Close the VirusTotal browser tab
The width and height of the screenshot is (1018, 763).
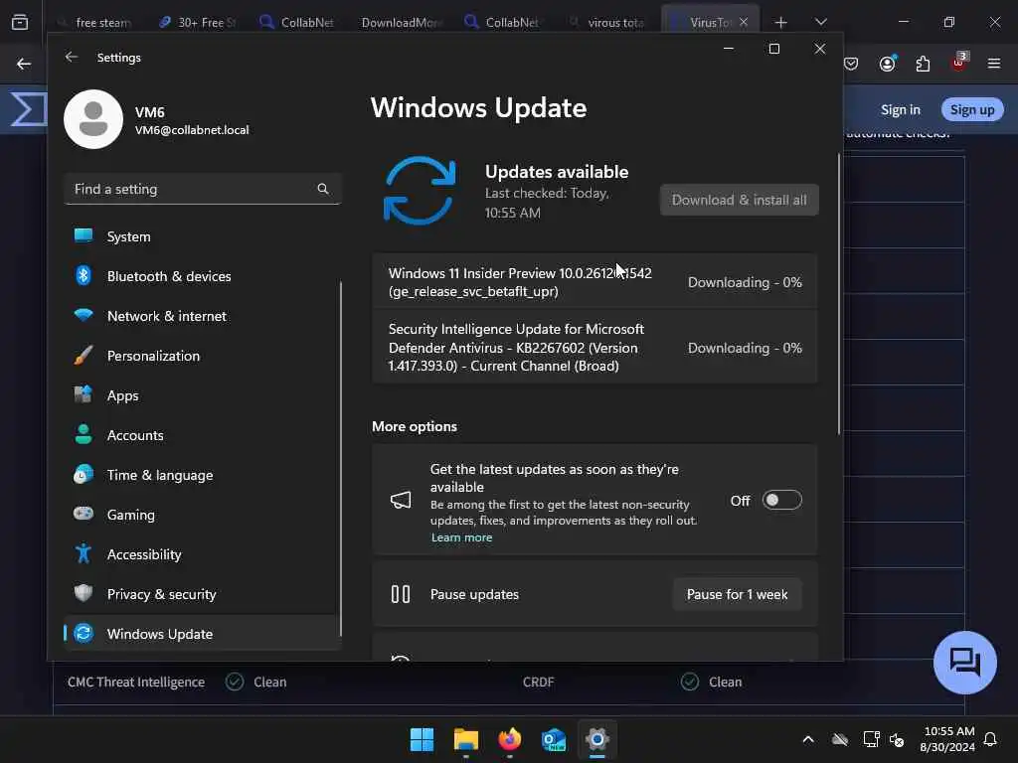click(x=744, y=22)
